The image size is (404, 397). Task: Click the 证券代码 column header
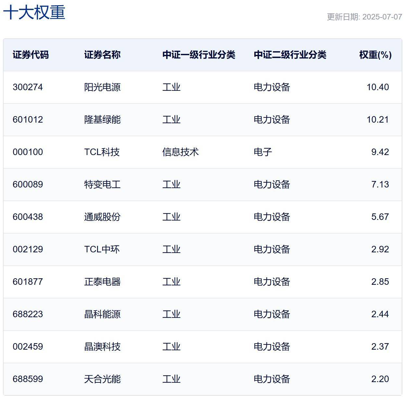31,55
